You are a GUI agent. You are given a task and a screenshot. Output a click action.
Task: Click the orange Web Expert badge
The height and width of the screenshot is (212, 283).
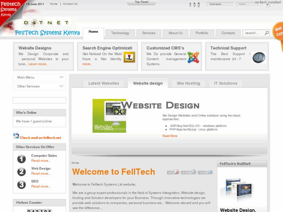click(278, 32)
